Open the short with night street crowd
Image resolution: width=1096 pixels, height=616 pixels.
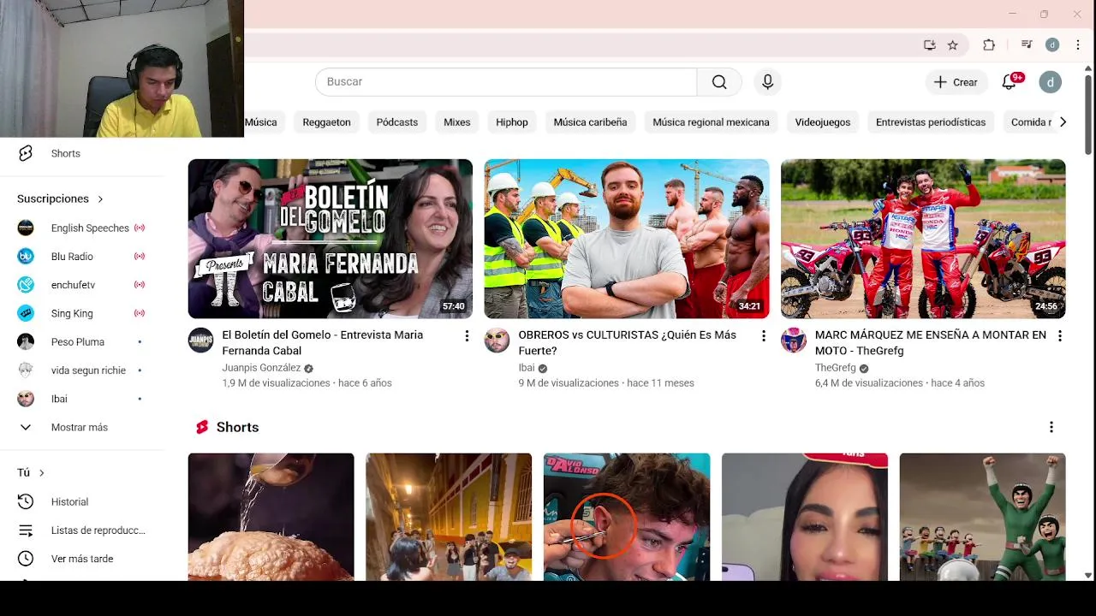(449, 517)
